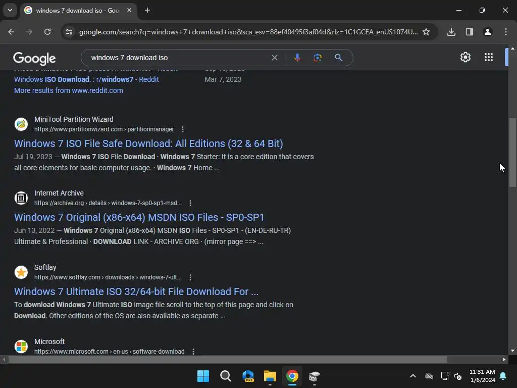Open the Windows Start menu
Screen dimensions: 517x388
[203, 376]
